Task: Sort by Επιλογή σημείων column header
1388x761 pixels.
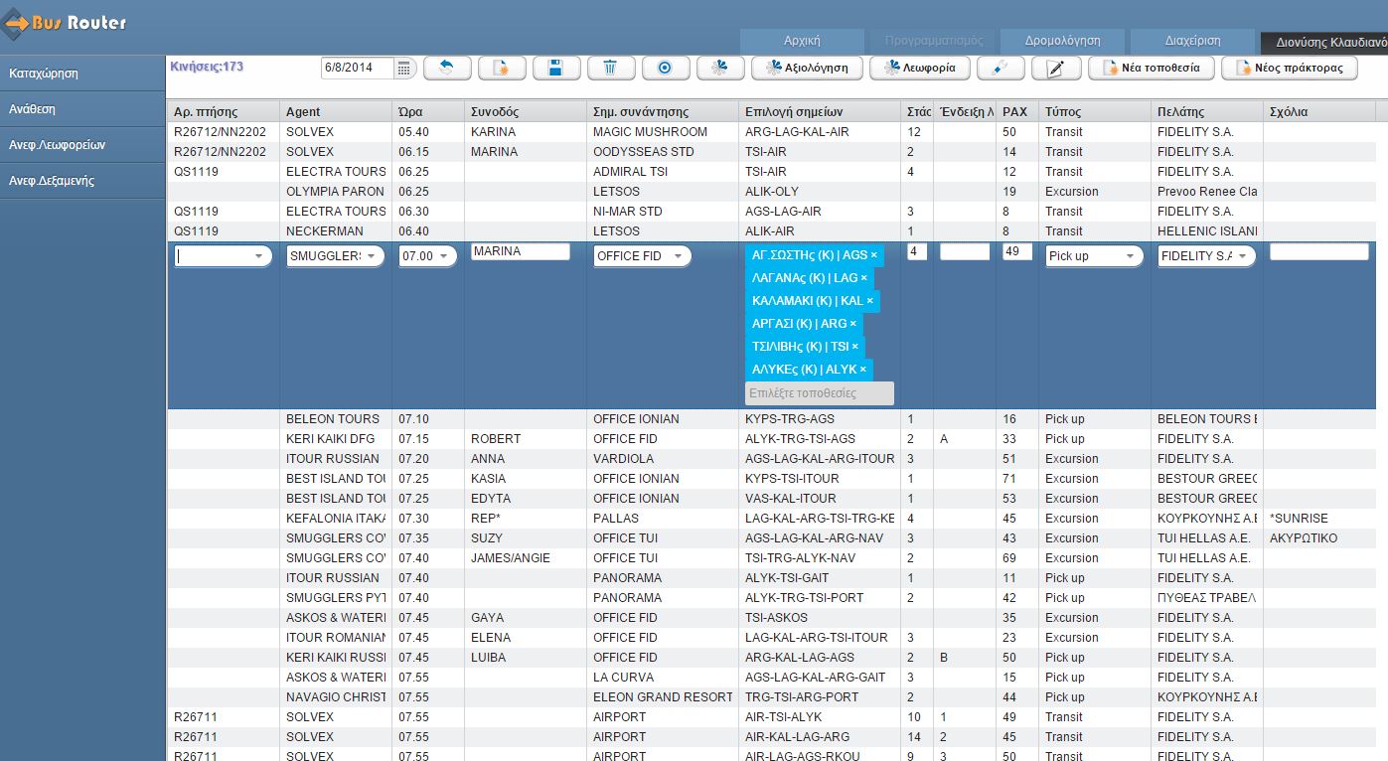Action: [820, 111]
